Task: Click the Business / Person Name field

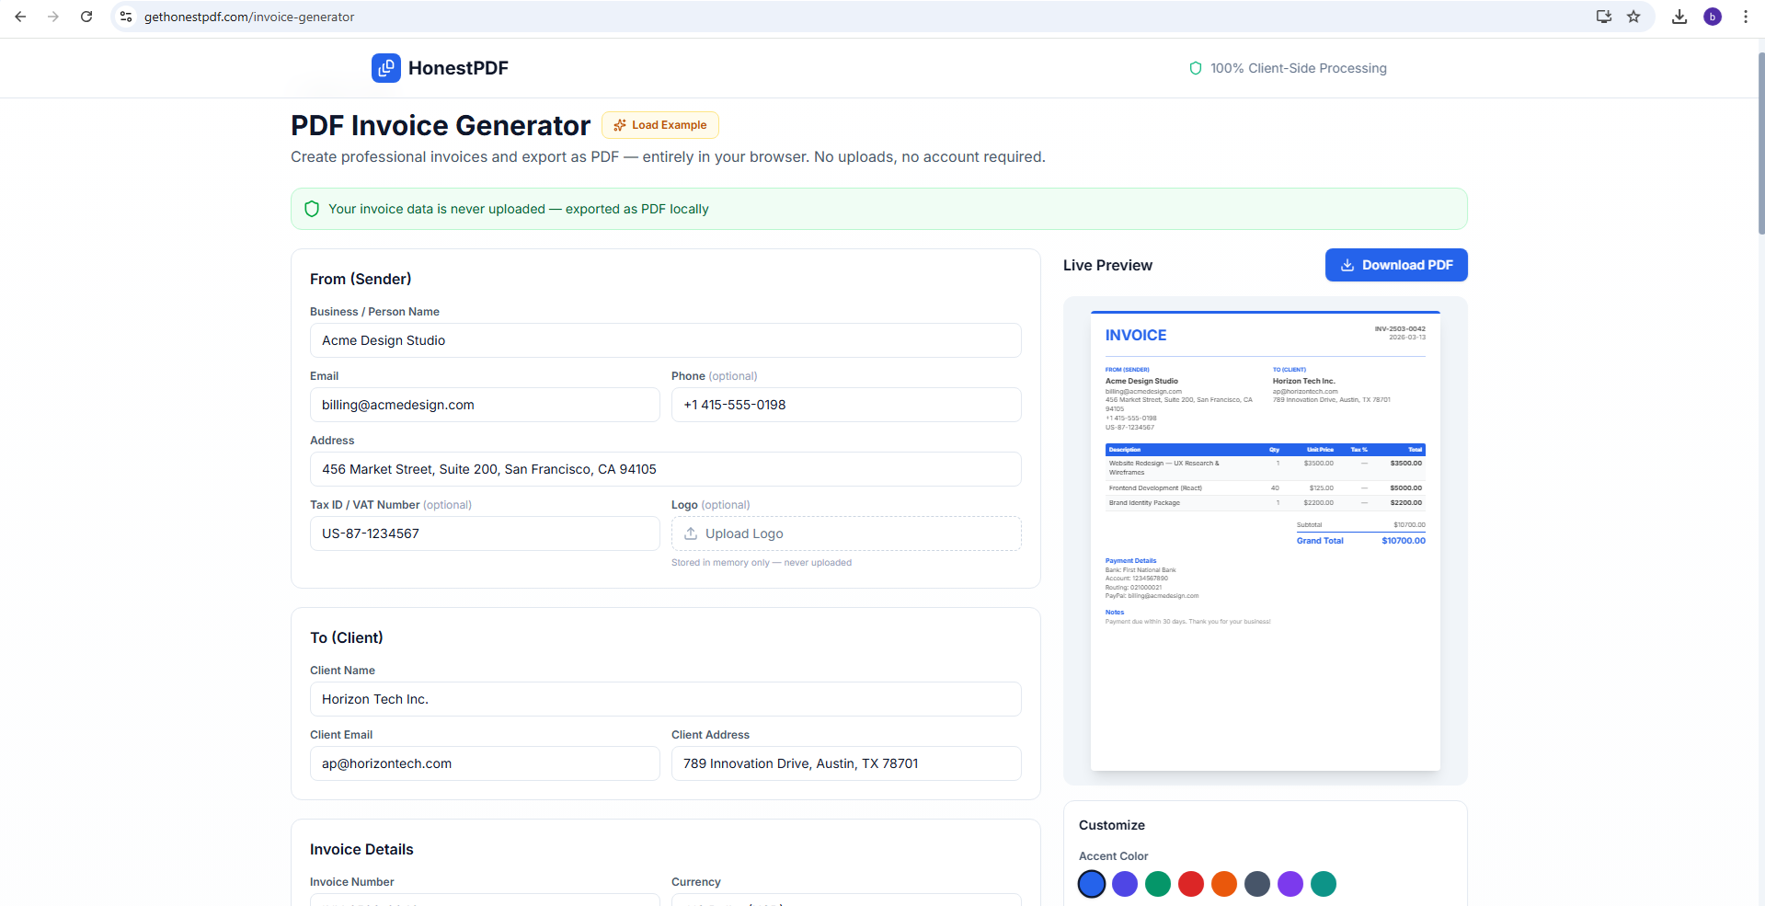Action: 666,340
